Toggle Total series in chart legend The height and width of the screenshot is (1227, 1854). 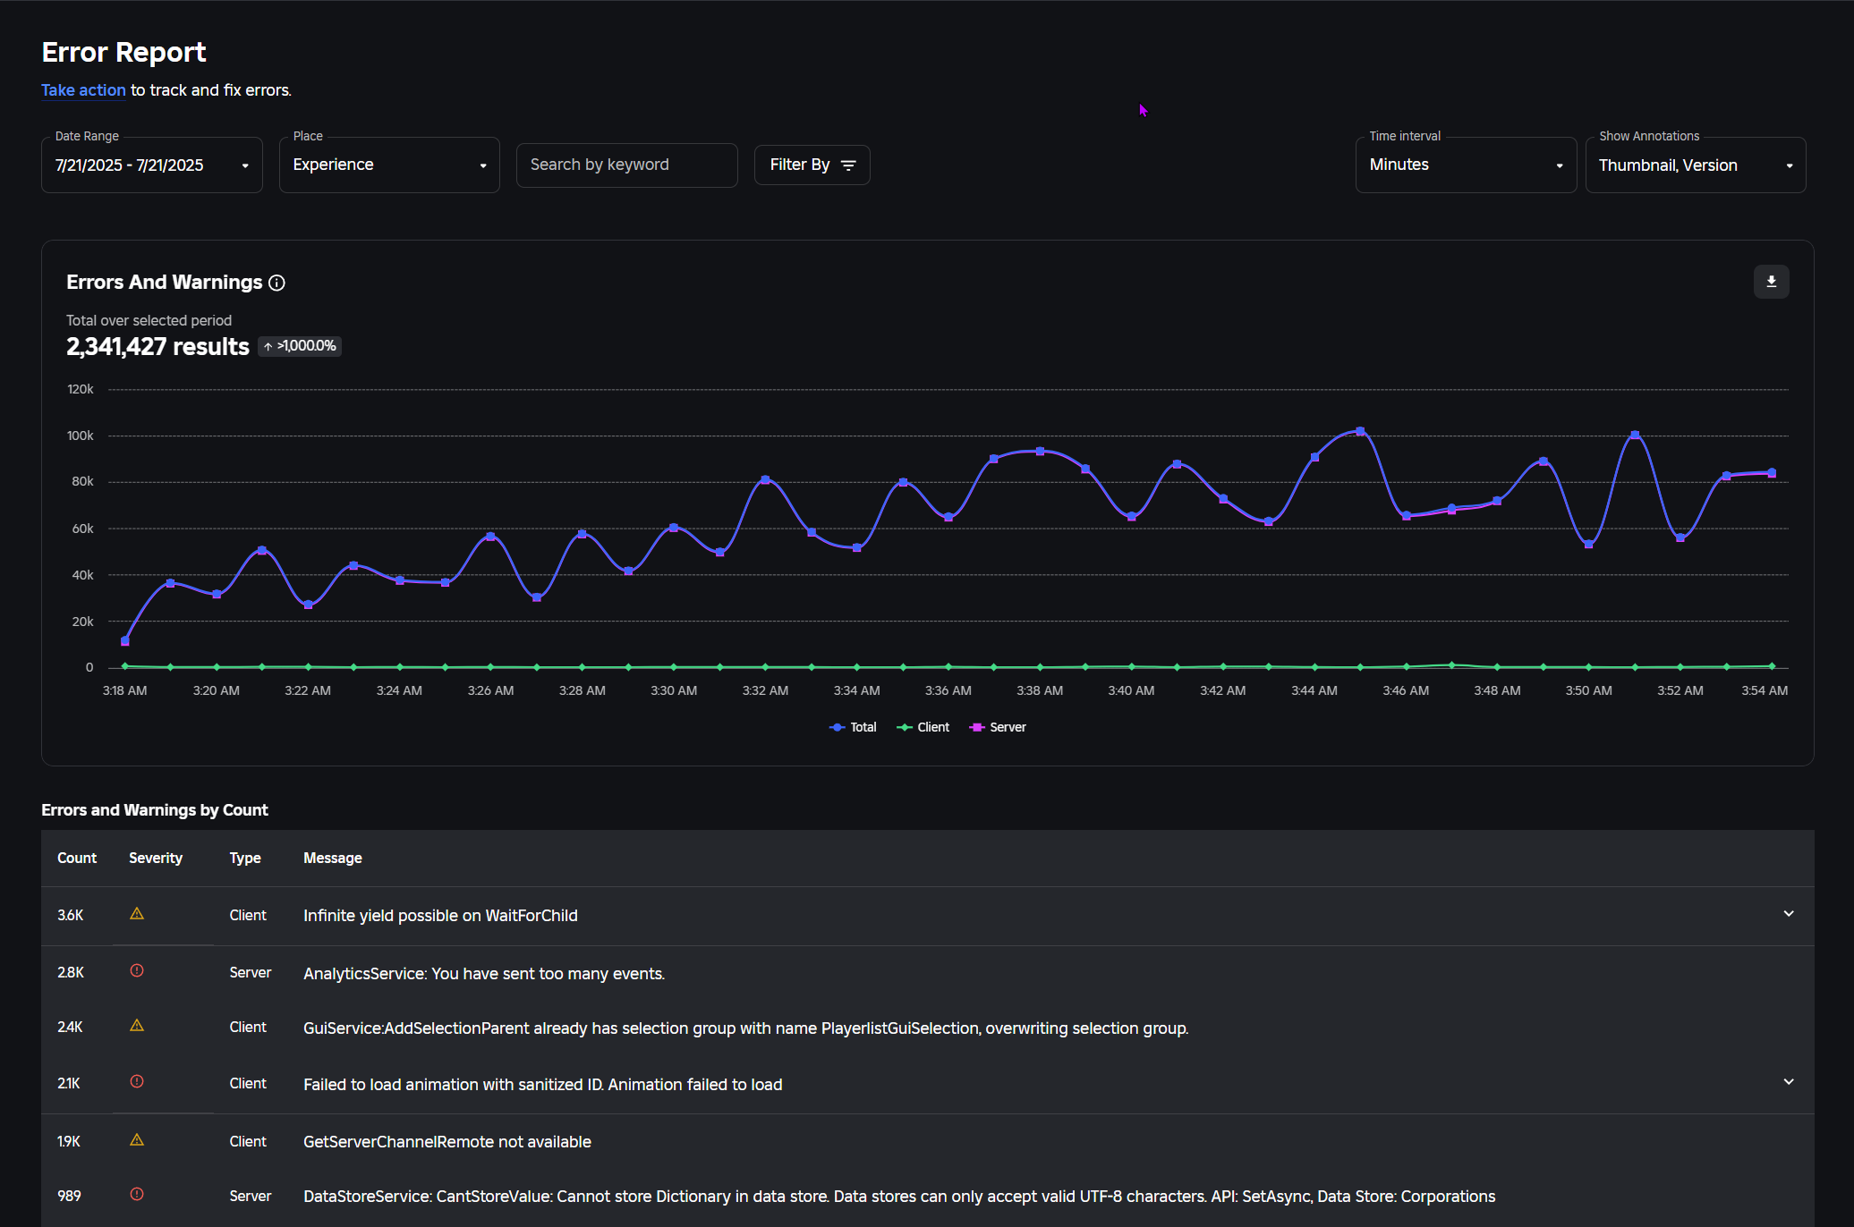point(854,727)
